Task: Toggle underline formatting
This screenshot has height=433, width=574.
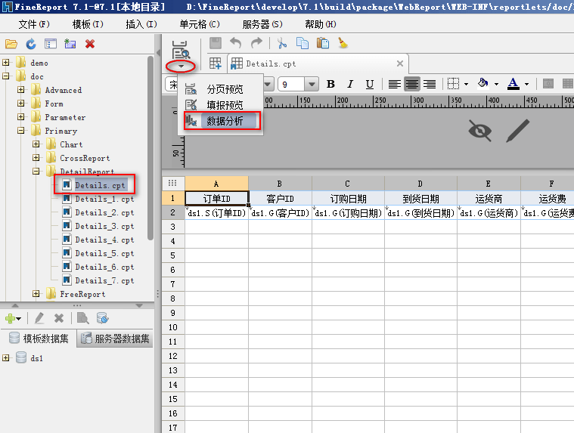Action: (x=370, y=84)
